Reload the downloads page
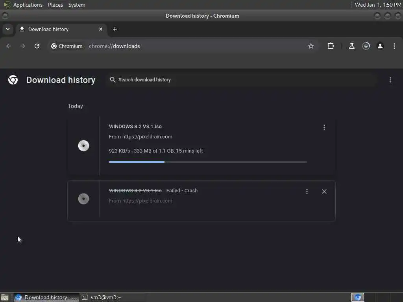Screen dimensions: 403x302 pos(37,46)
